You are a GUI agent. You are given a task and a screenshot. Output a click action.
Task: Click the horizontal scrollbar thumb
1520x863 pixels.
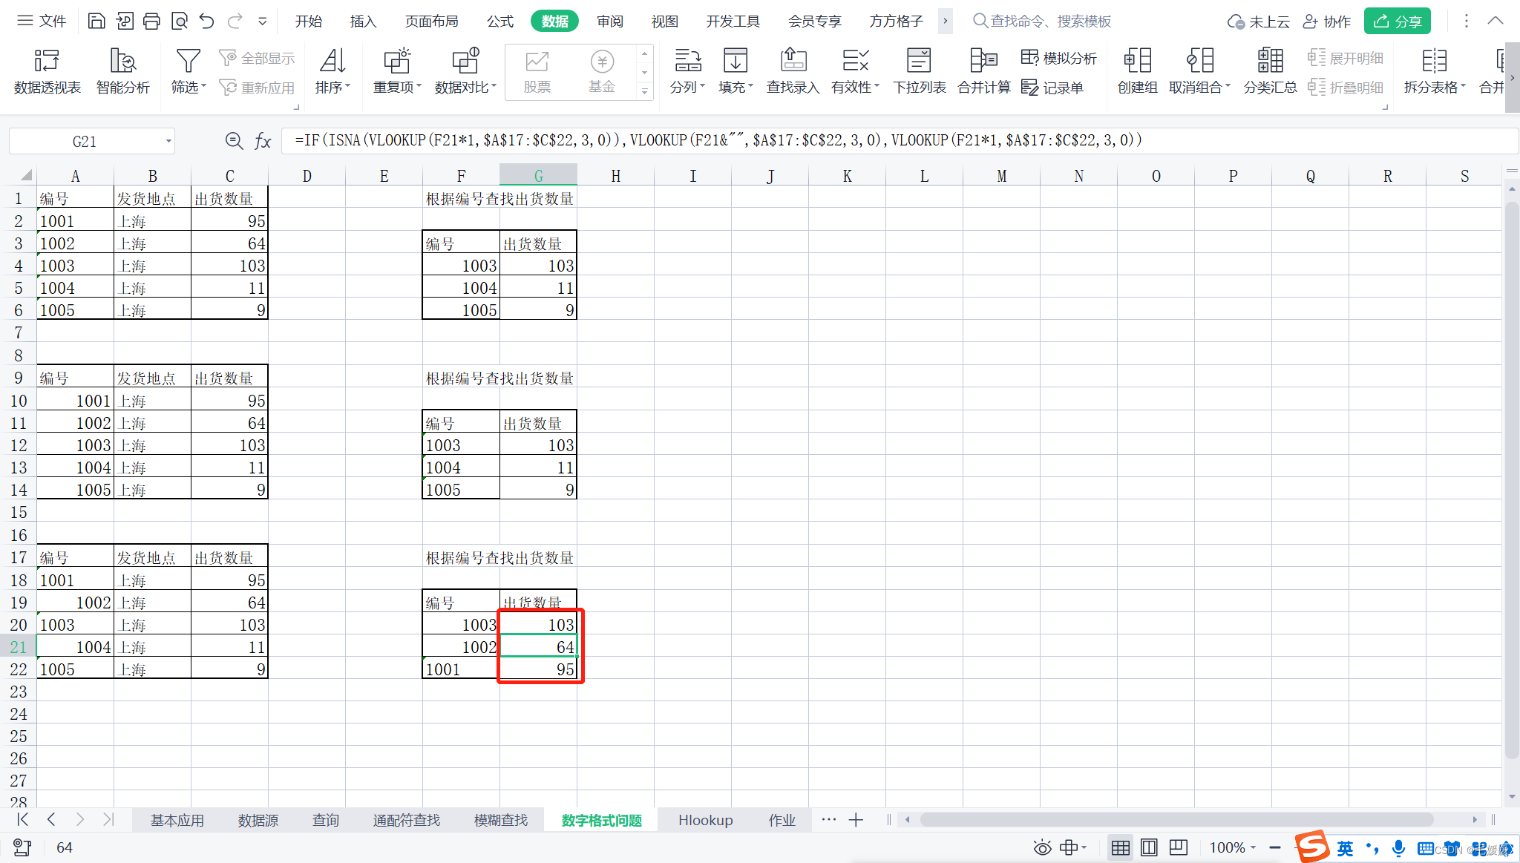pyautogui.click(x=1176, y=819)
